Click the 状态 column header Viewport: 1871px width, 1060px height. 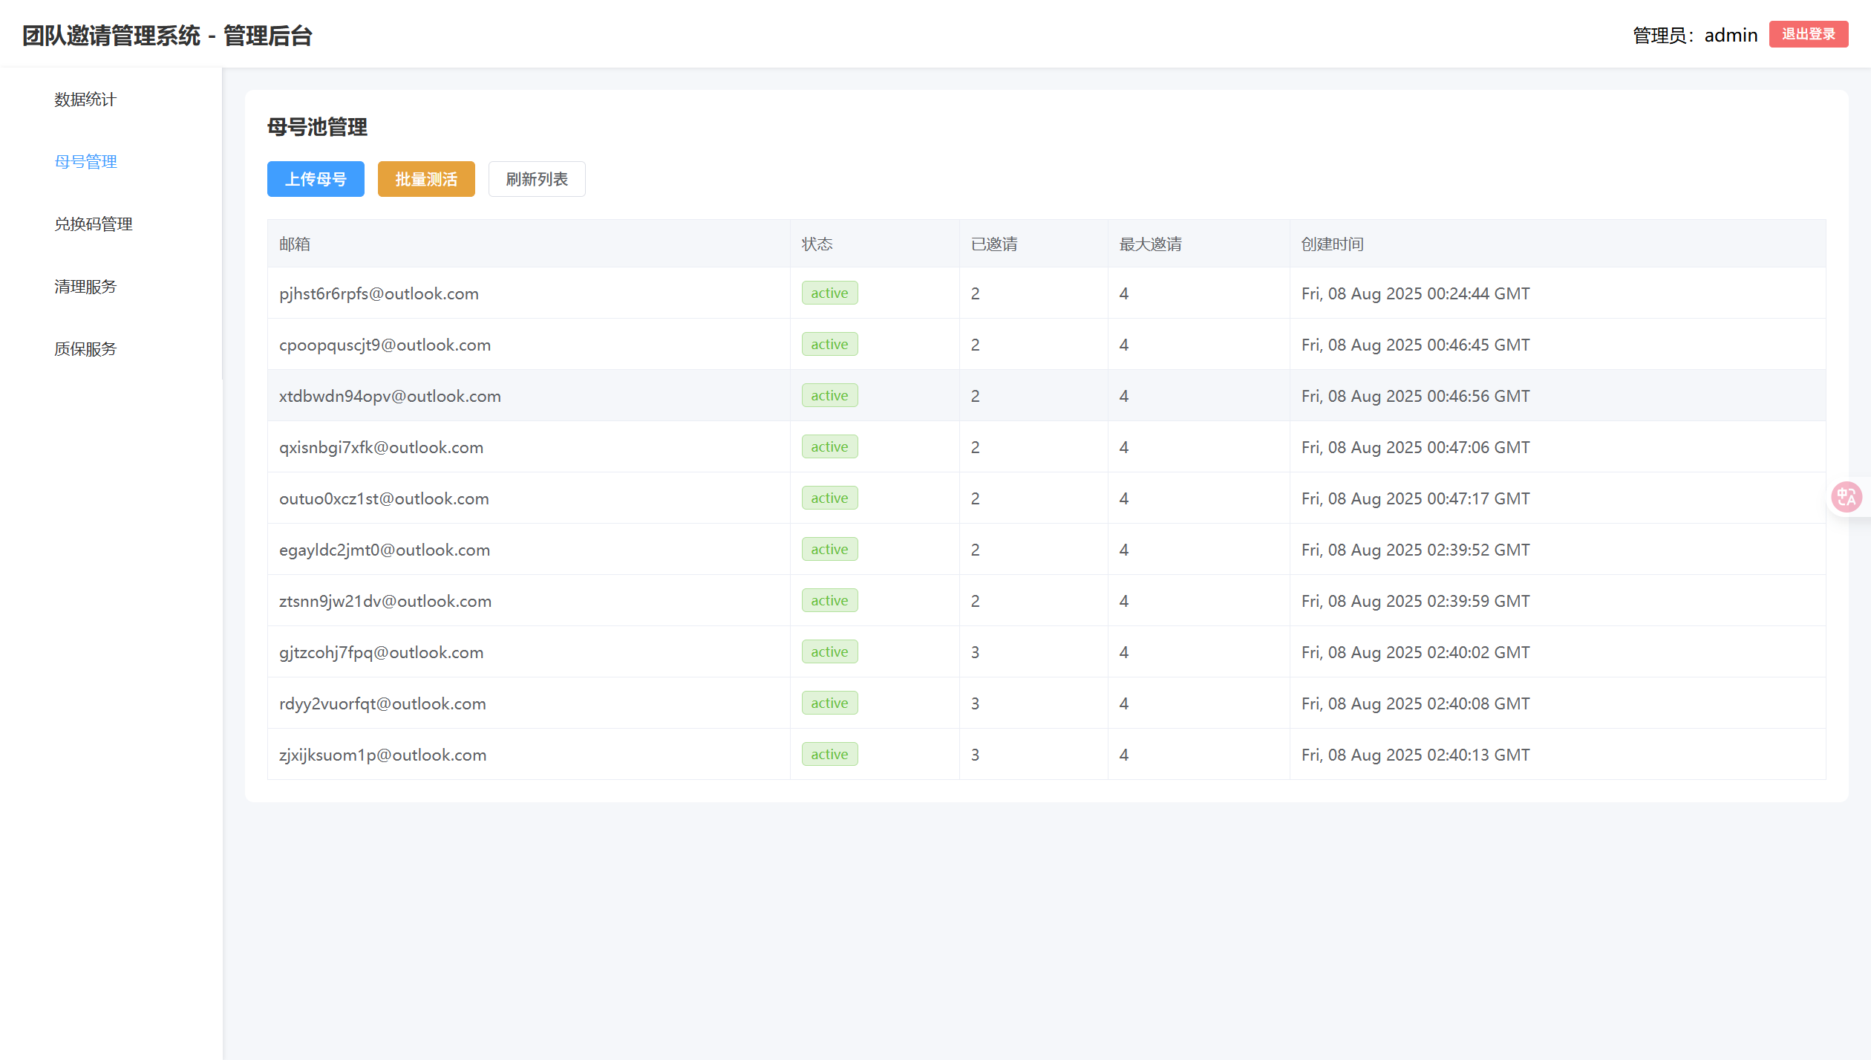point(817,244)
